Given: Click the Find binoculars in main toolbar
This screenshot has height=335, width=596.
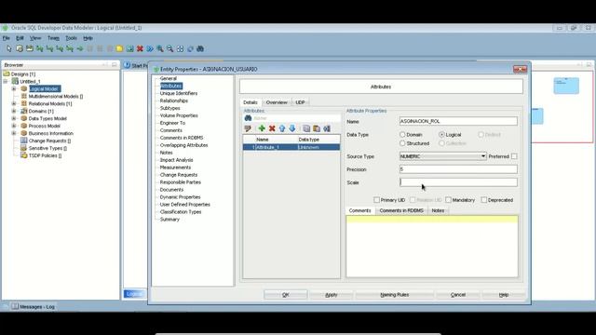Looking at the screenshot, I should pos(200,48).
